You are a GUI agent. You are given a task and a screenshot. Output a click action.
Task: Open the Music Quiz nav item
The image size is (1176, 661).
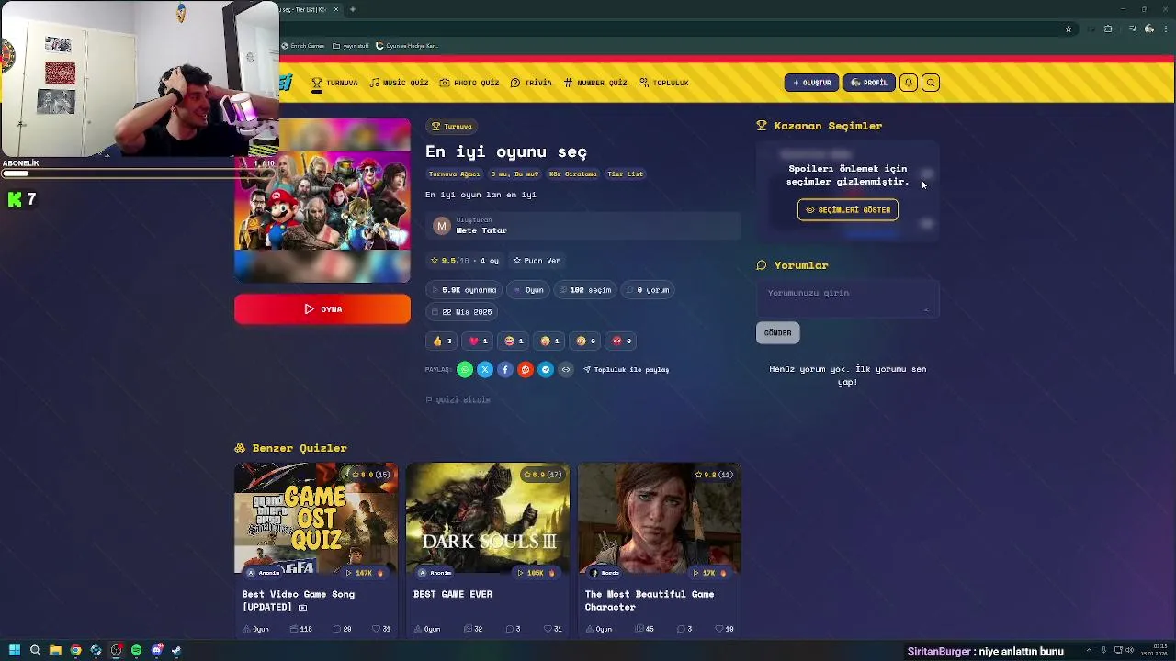point(399,83)
